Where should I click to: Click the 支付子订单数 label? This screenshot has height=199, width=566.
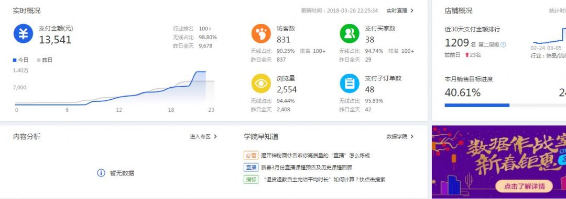pyautogui.click(x=383, y=78)
